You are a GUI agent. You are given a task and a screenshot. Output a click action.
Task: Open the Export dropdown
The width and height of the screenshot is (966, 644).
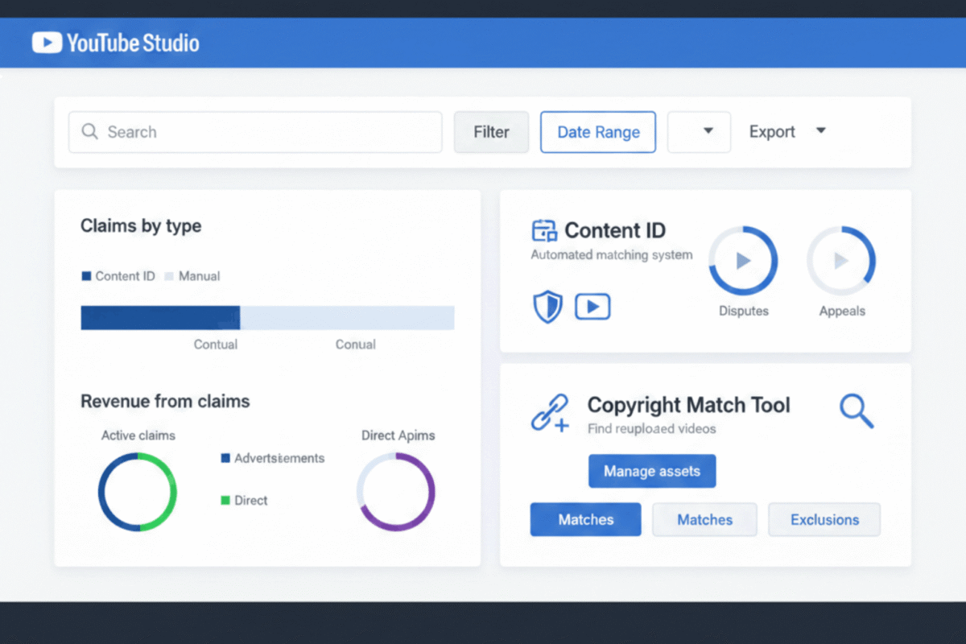[787, 131]
